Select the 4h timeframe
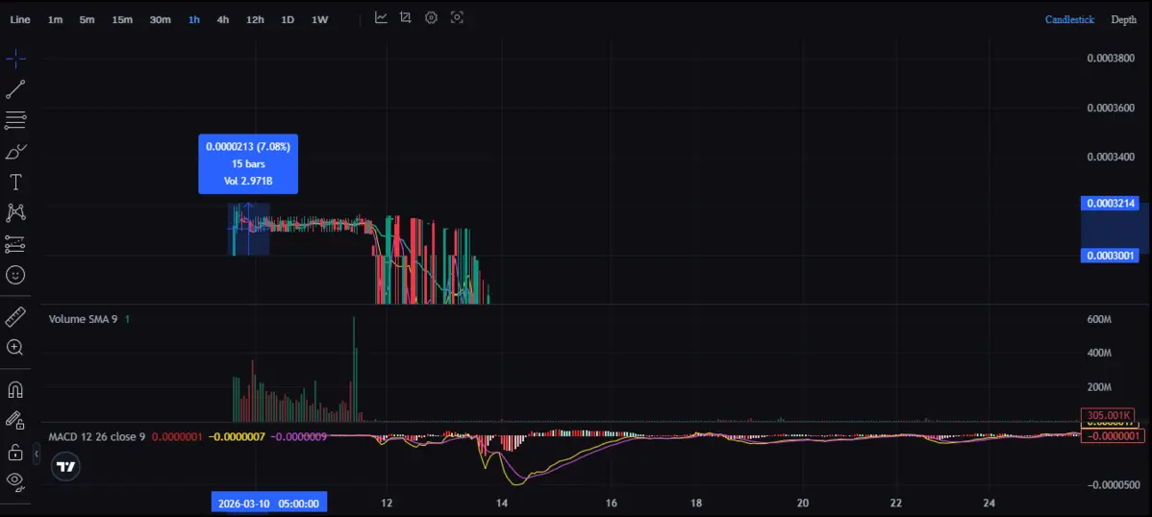The image size is (1152, 517). (223, 20)
